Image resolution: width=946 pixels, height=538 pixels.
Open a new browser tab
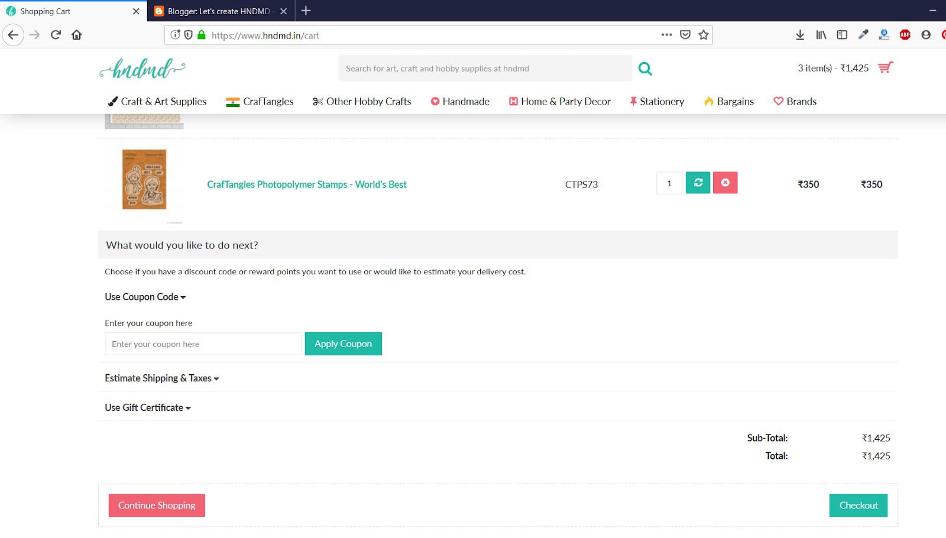(x=306, y=11)
